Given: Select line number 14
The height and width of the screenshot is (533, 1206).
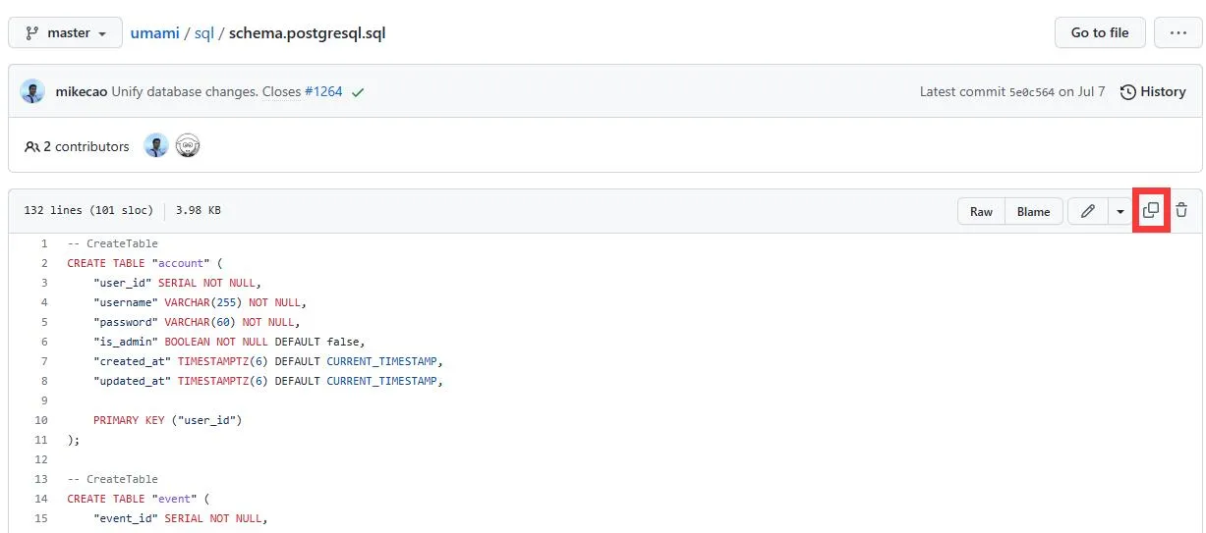Looking at the screenshot, I should click(41, 499).
